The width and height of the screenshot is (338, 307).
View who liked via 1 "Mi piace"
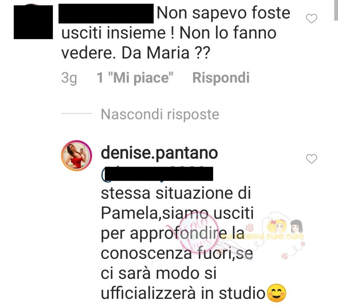[x=135, y=78]
